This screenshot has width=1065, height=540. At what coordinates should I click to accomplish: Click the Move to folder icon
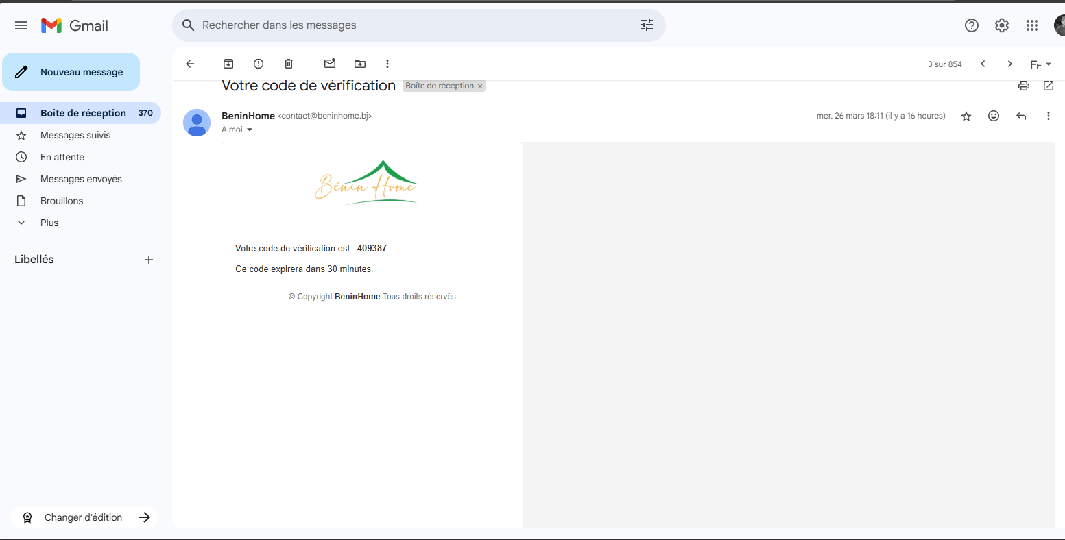click(x=360, y=64)
